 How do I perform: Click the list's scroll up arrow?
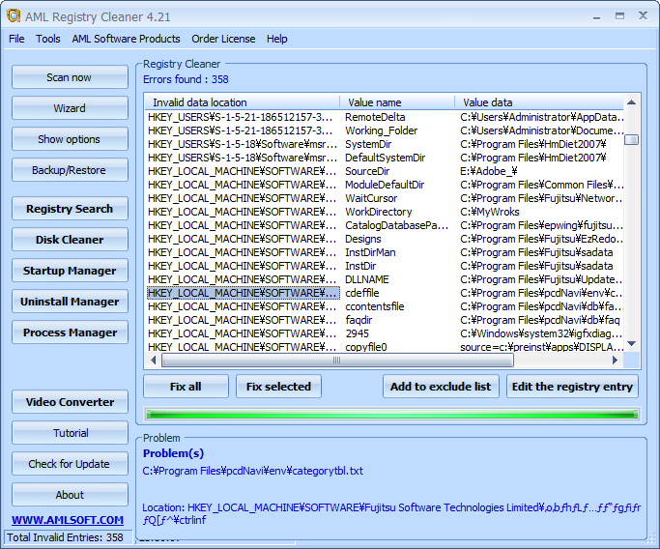point(631,102)
